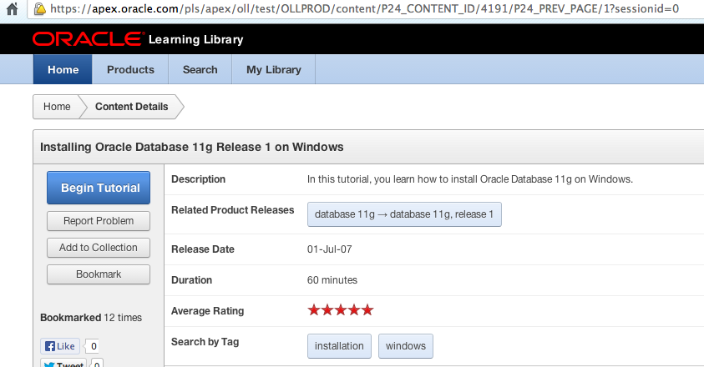This screenshot has height=367, width=704.
Task: Click the Duration label
Action: pyautogui.click(x=191, y=280)
